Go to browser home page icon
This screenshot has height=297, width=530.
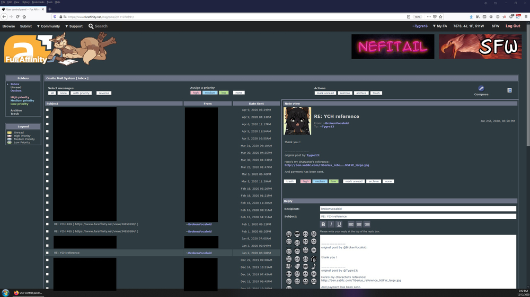24,16
